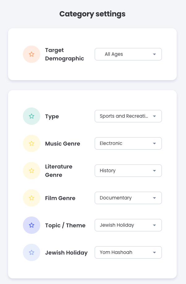The height and width of the screenshot is (284, 186).
Task: Open the Target Demographic dropdown showing All Ages
Action: tap(128, 54)
